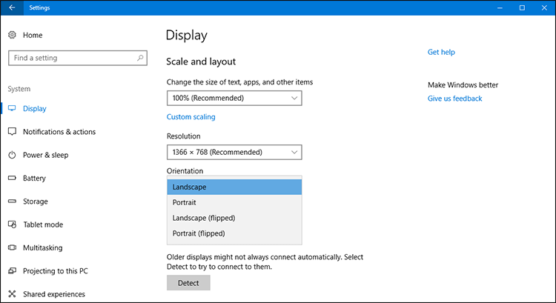Screen dimensions: 556x303
Task: Click the back arrow in title bar
Action: coord(12,7)
